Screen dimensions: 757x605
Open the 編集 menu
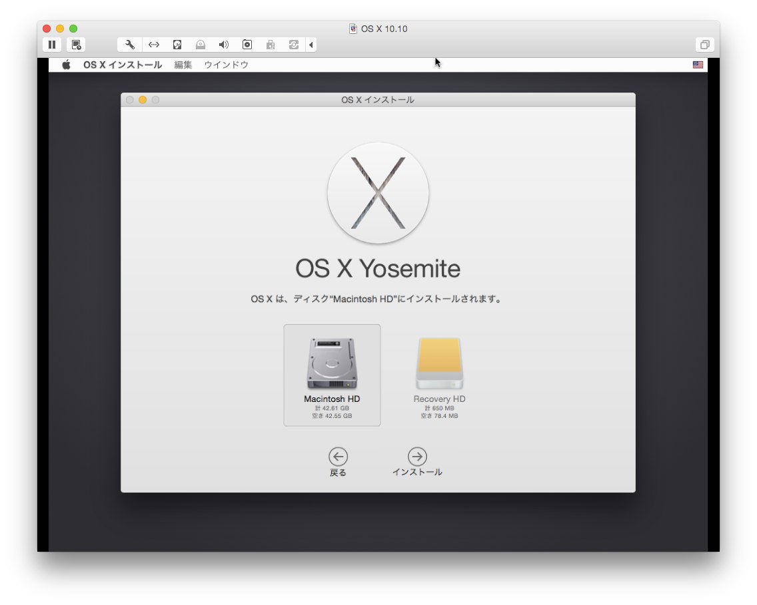pos(183,65)
